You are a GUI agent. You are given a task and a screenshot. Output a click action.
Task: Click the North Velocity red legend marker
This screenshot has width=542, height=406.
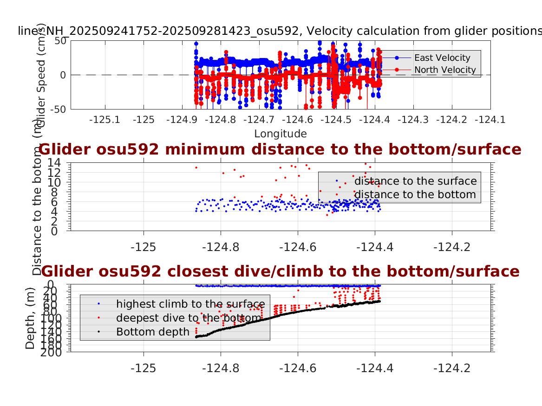pos(397,70)
